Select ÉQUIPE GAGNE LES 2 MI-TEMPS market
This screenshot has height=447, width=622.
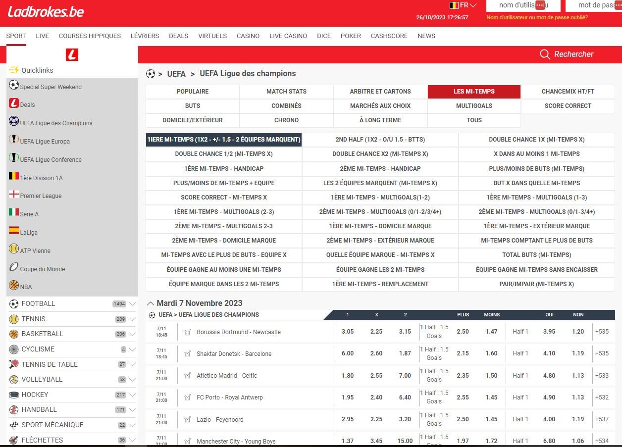(380, 270)
